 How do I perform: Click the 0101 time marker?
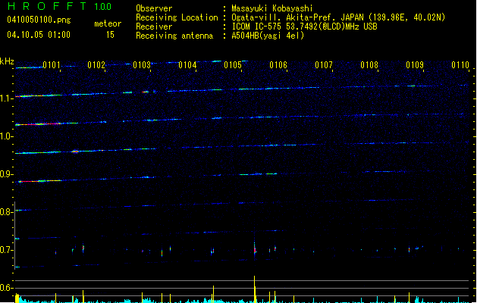[x=52, y=65]
